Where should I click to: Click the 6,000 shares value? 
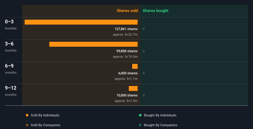tap(128, 73)
